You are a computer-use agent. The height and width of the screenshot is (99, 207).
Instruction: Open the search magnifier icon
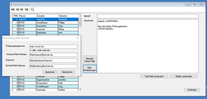[x=32, y=10]
